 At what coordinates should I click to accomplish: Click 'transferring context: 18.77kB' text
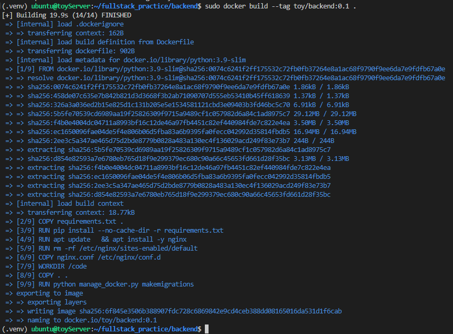(81, 212)
